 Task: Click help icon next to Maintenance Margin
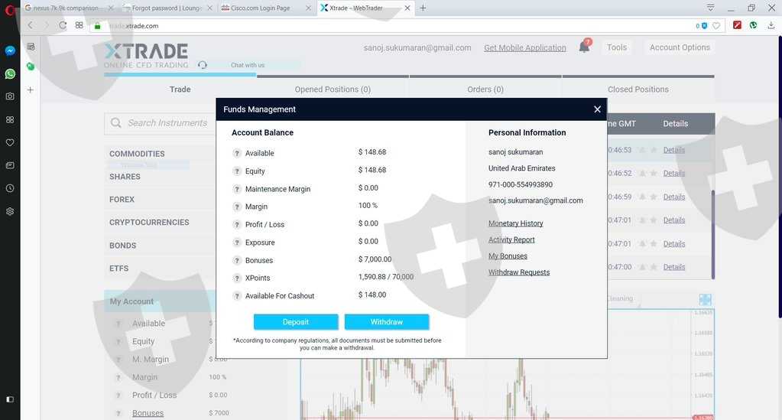pyautogui.click(x=237, y=189)
